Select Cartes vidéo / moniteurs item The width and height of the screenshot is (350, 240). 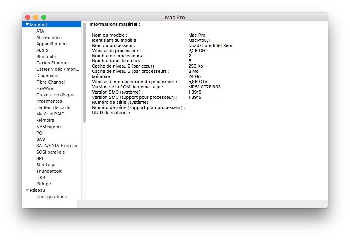[x=57, y=69]
